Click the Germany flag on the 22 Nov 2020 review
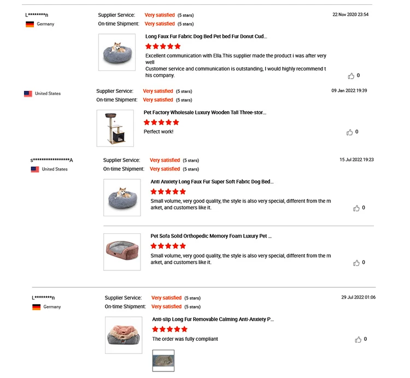The width and height of the screenshot is (410, 378). pos(30,25)
